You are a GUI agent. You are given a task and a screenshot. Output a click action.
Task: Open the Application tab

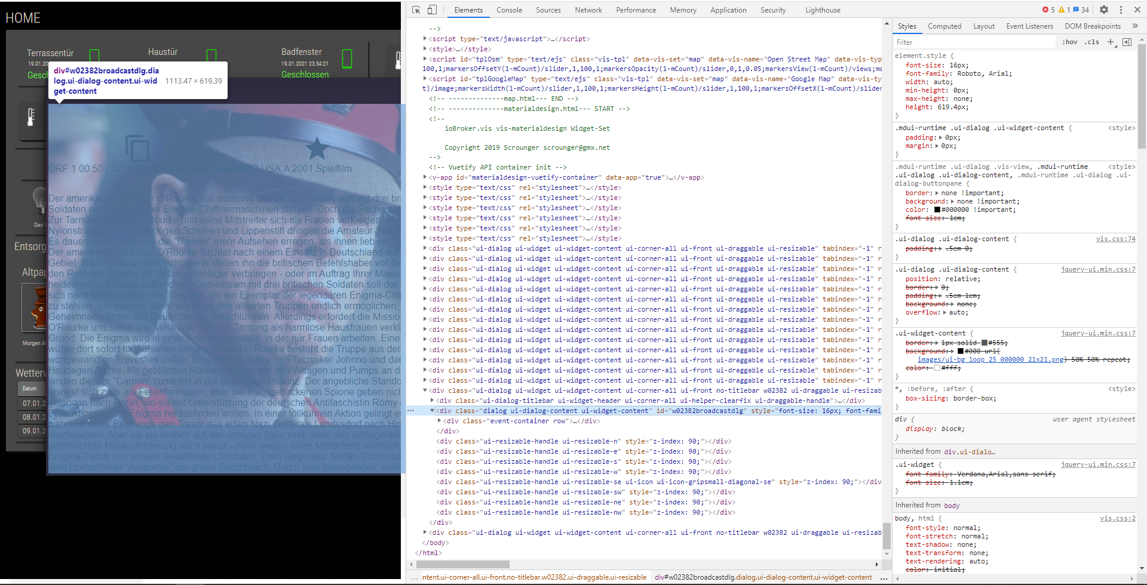[x=728, y=10]
